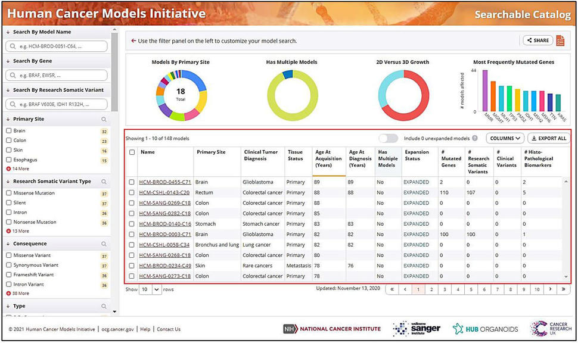Open the red PDF export icon
This screenshot has width=578, height=343.
(561, 40)
